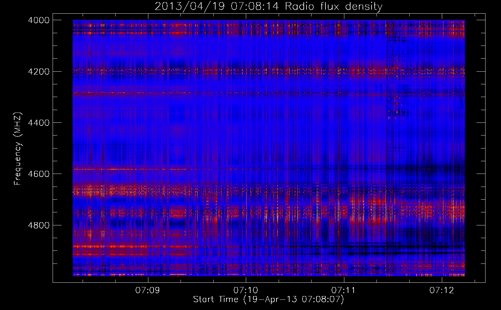Click the 07:09 time tick label
Image resolution: width=501 pixels, height=310 pixels.
point(148,290)
